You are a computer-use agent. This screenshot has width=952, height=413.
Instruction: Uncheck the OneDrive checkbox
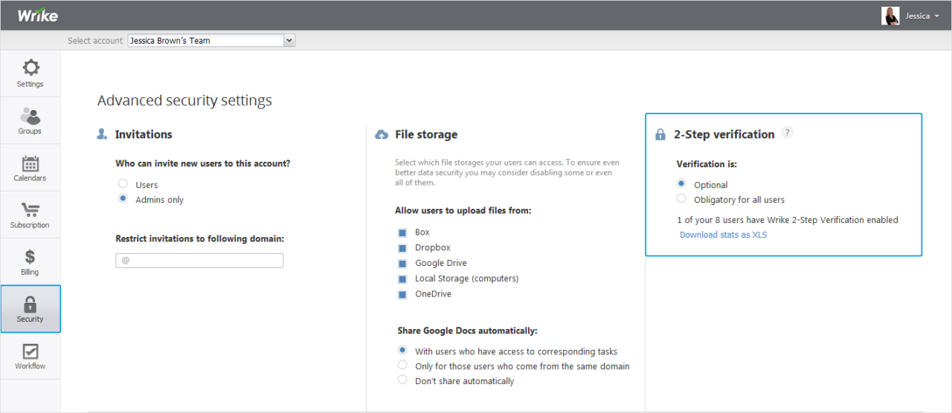click(402, 294)
